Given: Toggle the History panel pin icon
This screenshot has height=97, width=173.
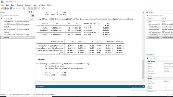Looking at the screenshot, I should click(x=31, y=12).
